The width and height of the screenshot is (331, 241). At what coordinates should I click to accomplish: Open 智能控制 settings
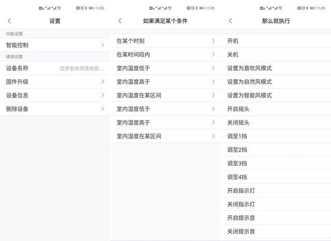(x=55, y=45)
